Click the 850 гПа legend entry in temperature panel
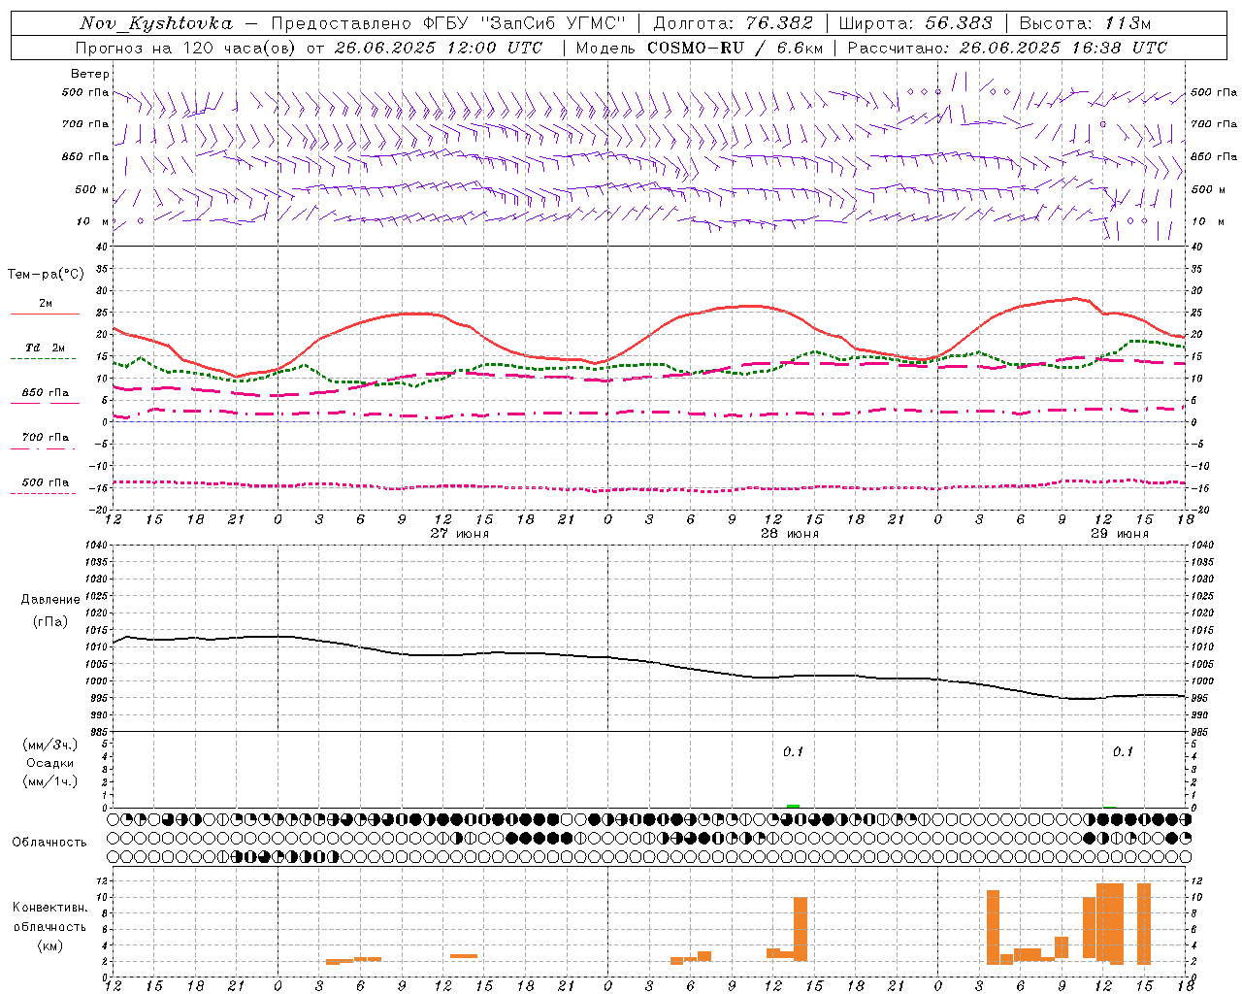Screen dimensions: 1242x994 click(x=46, y=393)
